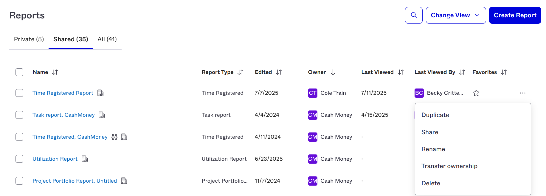Choose Delete from the context menu
The image size is (546, 196).
pos(431,183)
